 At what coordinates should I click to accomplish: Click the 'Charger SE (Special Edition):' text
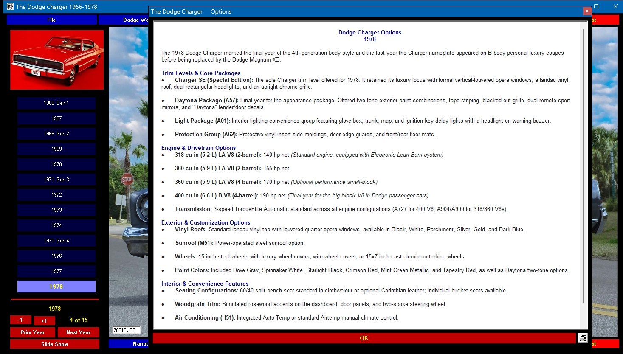214,80
